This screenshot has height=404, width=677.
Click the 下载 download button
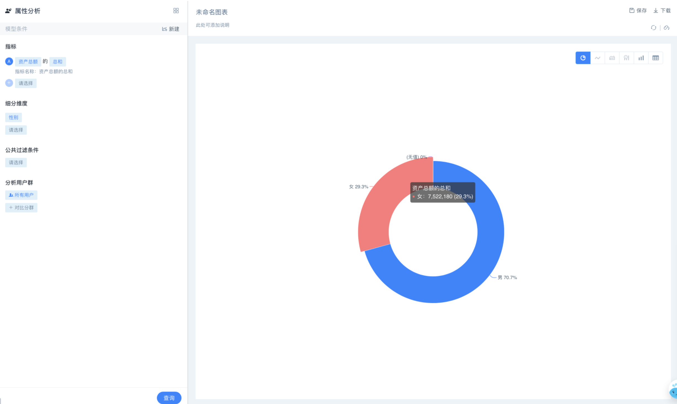[x=662, y=10]
